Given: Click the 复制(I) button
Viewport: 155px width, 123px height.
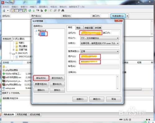Looking at the screenshot, I should 57,90.
